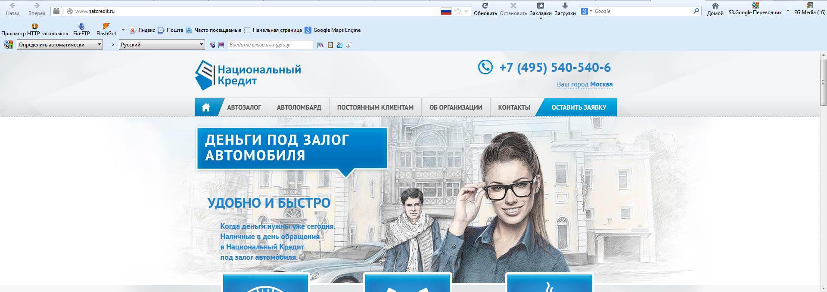Screen dimensions: 827x292
Task: Click the translate entered text icon
Action: click(x=320, y=45)
